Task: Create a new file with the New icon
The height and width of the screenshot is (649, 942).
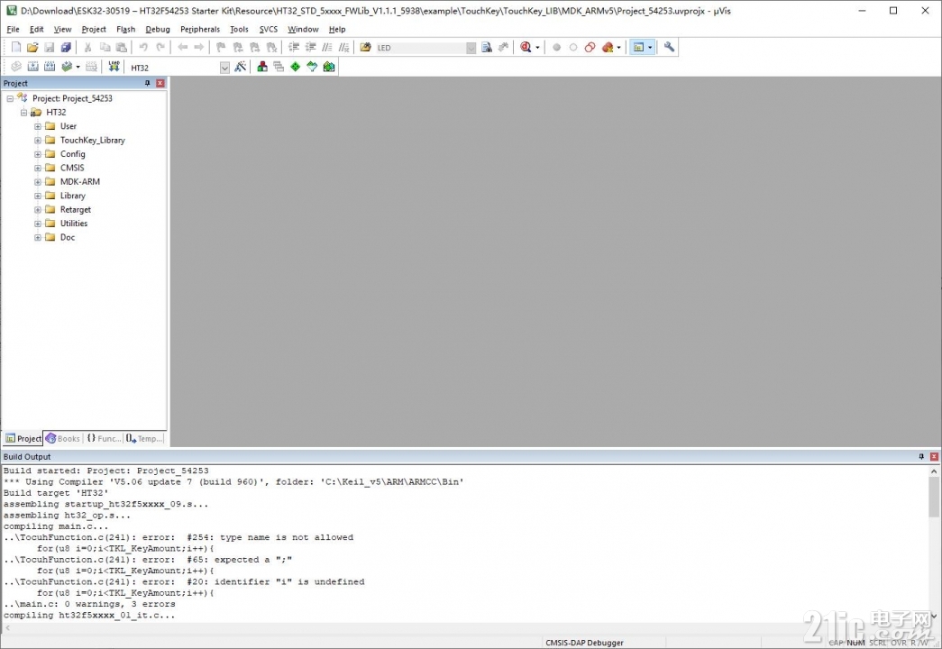Action: pos(16,48)
